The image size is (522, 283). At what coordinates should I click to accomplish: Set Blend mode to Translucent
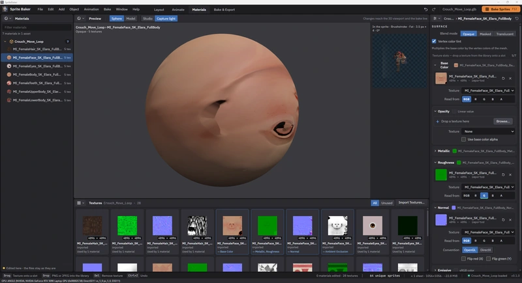point(504,34)
